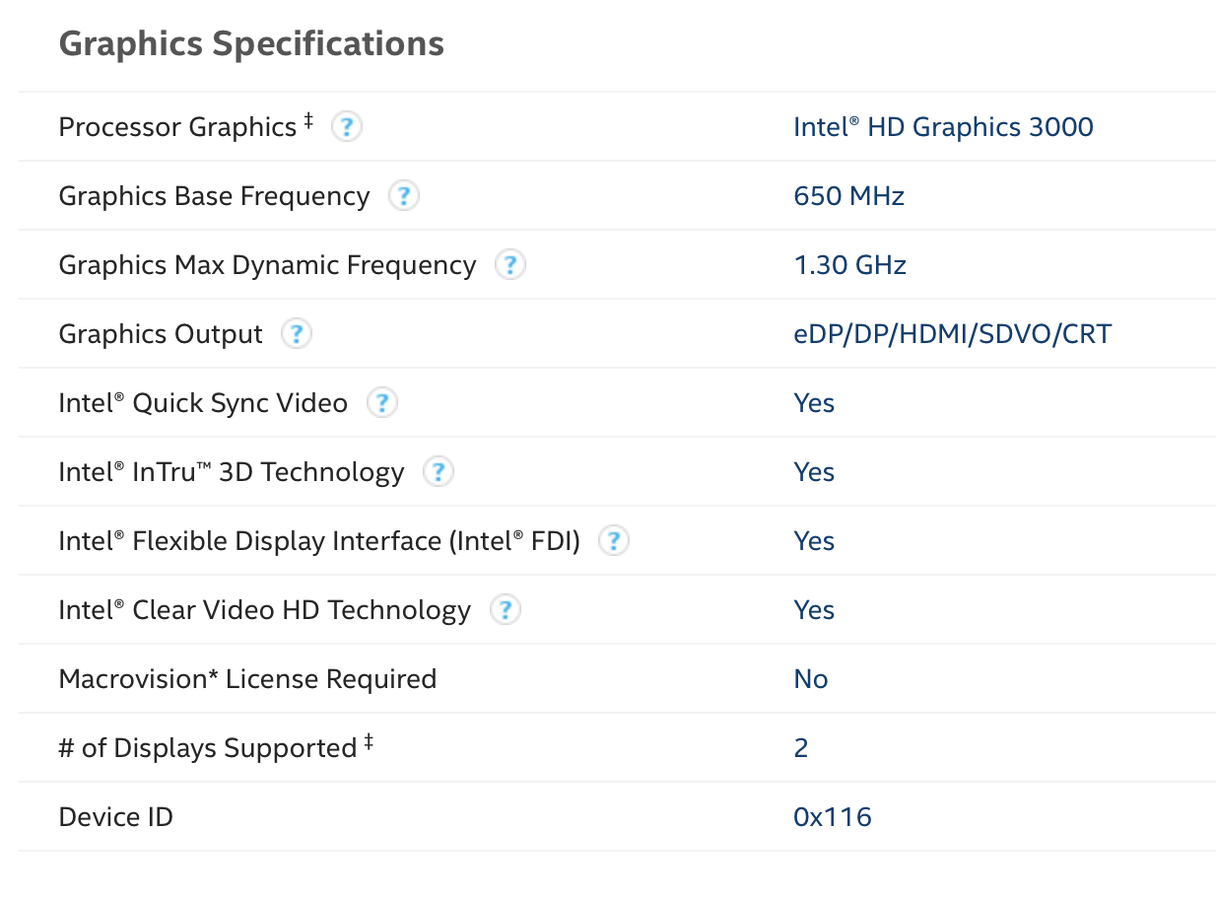Click the help icon next to Processor Graphics
The width and height of the screenshot is (1216, 899).
pos(346,126)
